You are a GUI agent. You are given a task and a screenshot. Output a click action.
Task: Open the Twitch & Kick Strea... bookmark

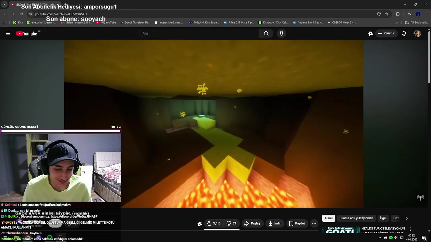(x=204, y=23)
